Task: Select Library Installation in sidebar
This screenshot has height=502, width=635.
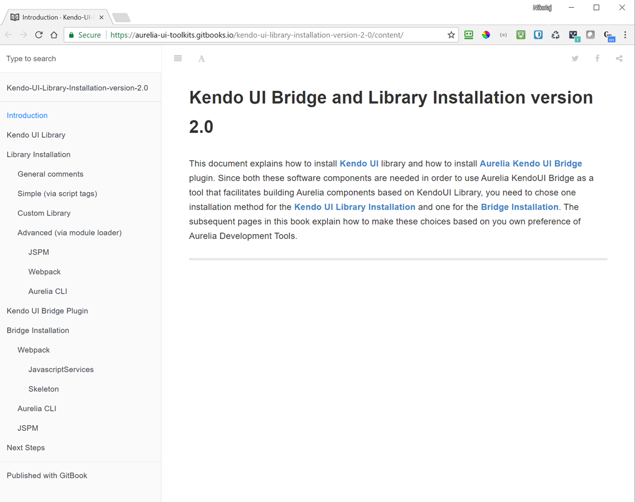Action: tap(38, 154)
